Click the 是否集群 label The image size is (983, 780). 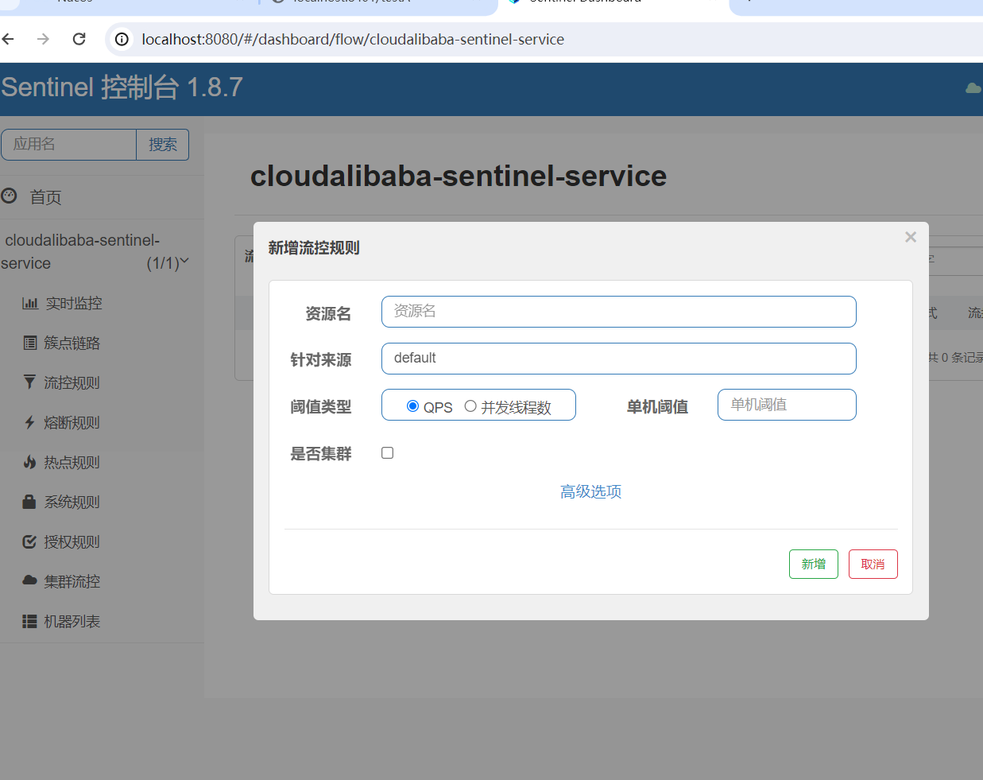pos(321,454)
